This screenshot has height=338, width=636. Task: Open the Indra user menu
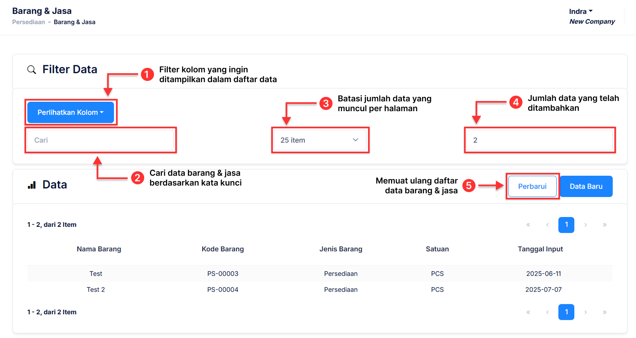580,11
